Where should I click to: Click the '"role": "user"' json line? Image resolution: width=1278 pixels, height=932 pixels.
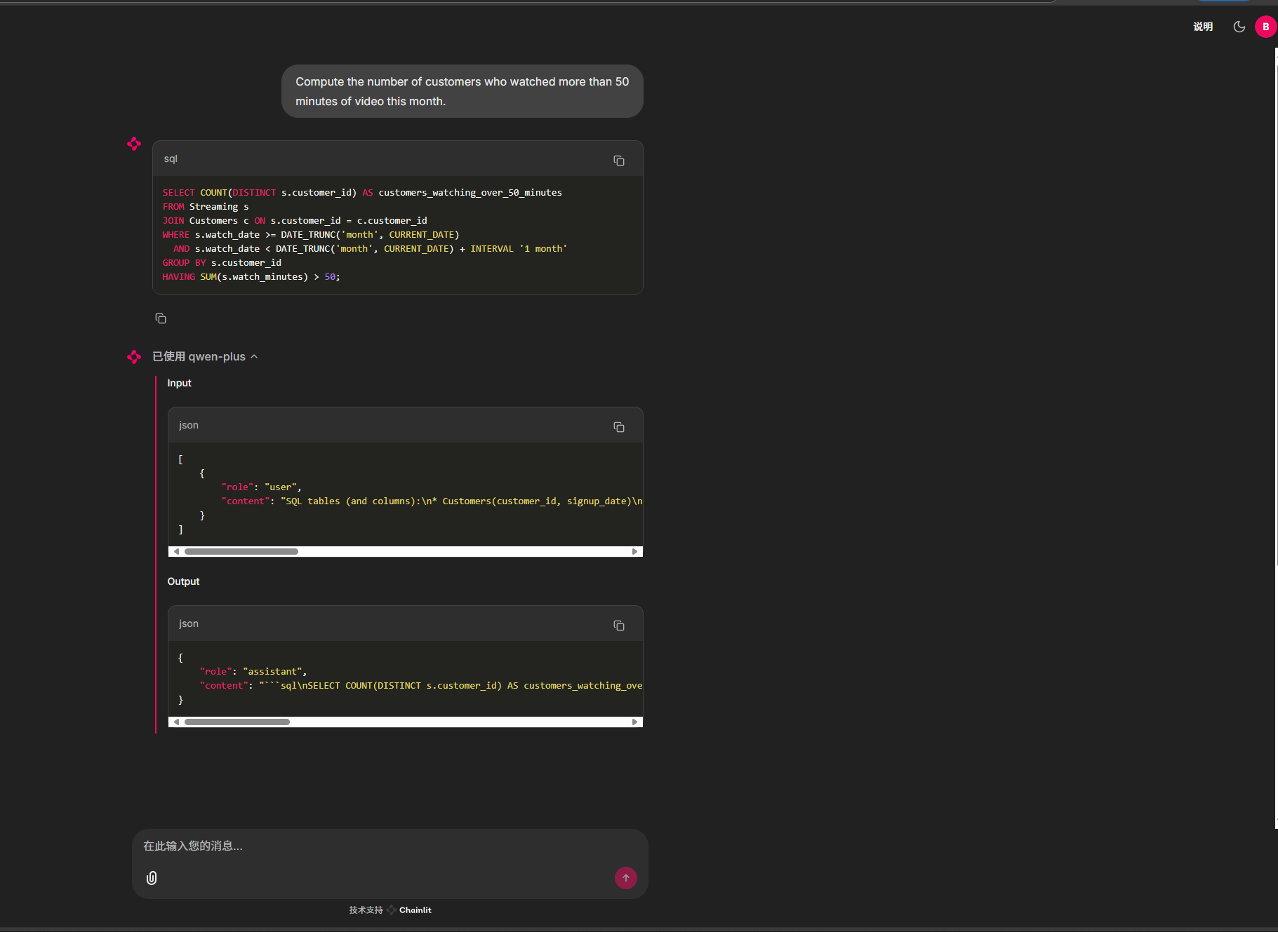tap(261, 487)
